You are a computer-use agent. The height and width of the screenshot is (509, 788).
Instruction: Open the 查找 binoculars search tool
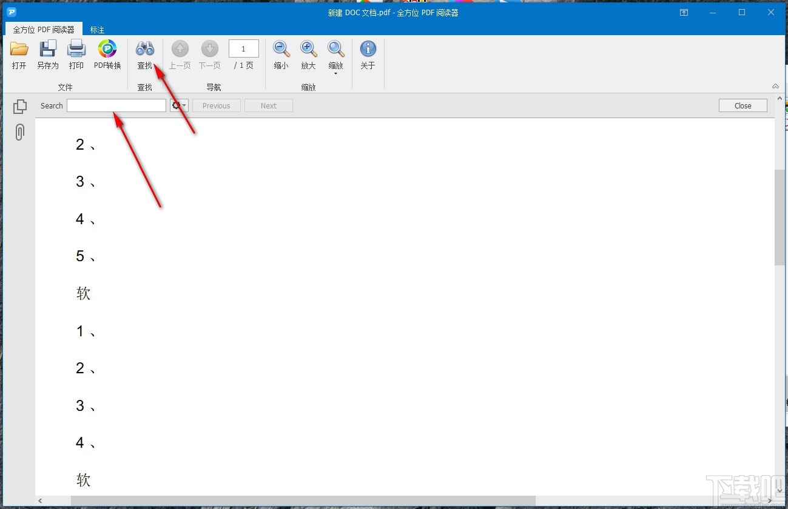145,55
